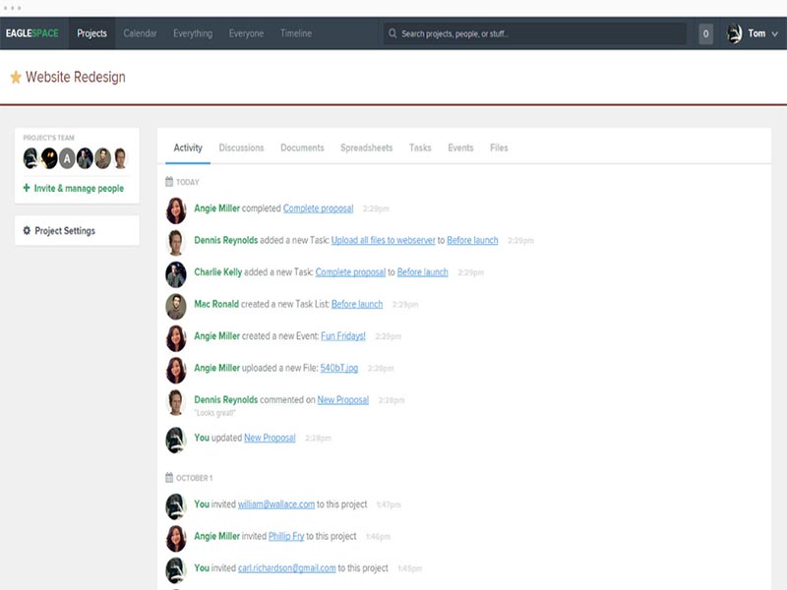The image size is (787, 590).
Task: Click the gray 'A' team member avatar
Action: tap(67, 158)
